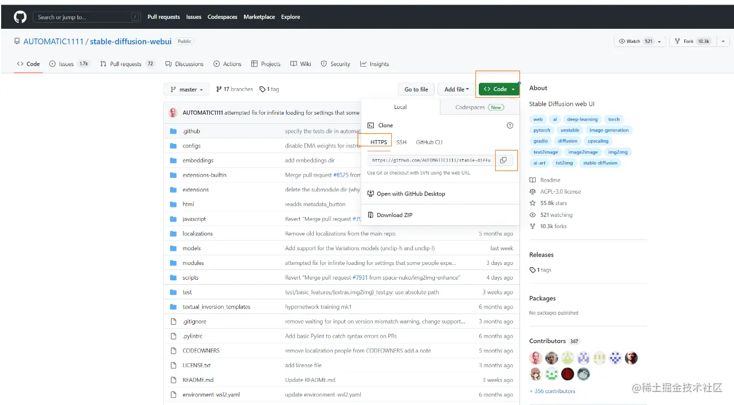Toggle the green Code dropdown
The image size is (734, 405).
499,89
